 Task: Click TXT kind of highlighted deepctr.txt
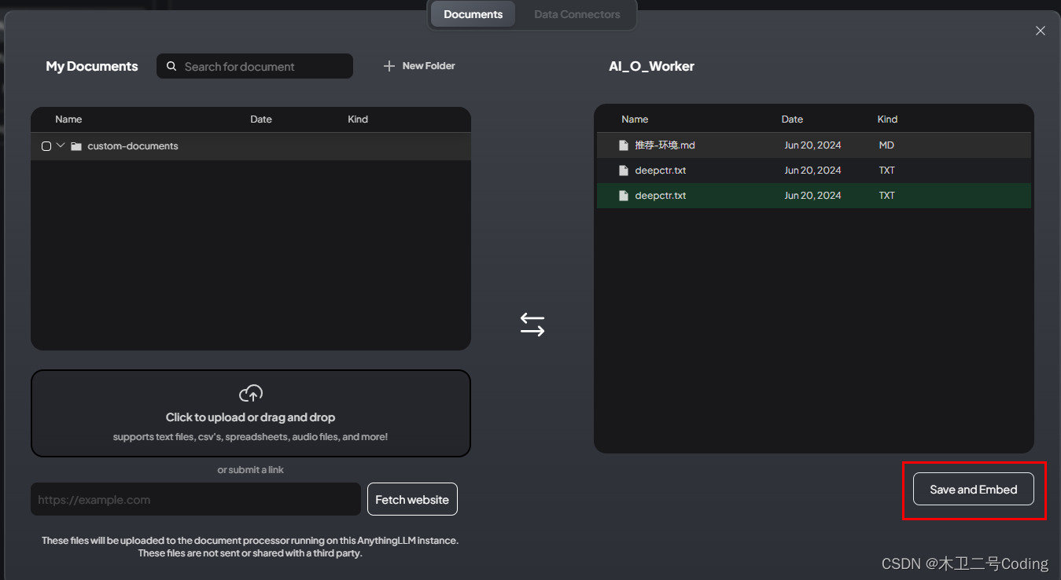point(887,196)
